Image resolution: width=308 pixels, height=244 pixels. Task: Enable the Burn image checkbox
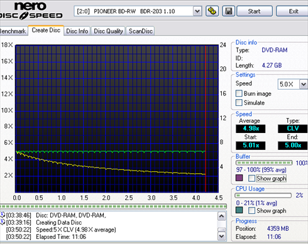click(x=239, y=93)
